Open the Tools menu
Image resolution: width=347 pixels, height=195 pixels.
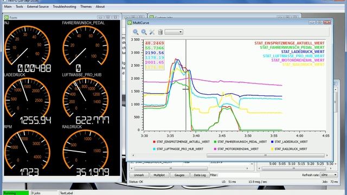coord(20,6)
